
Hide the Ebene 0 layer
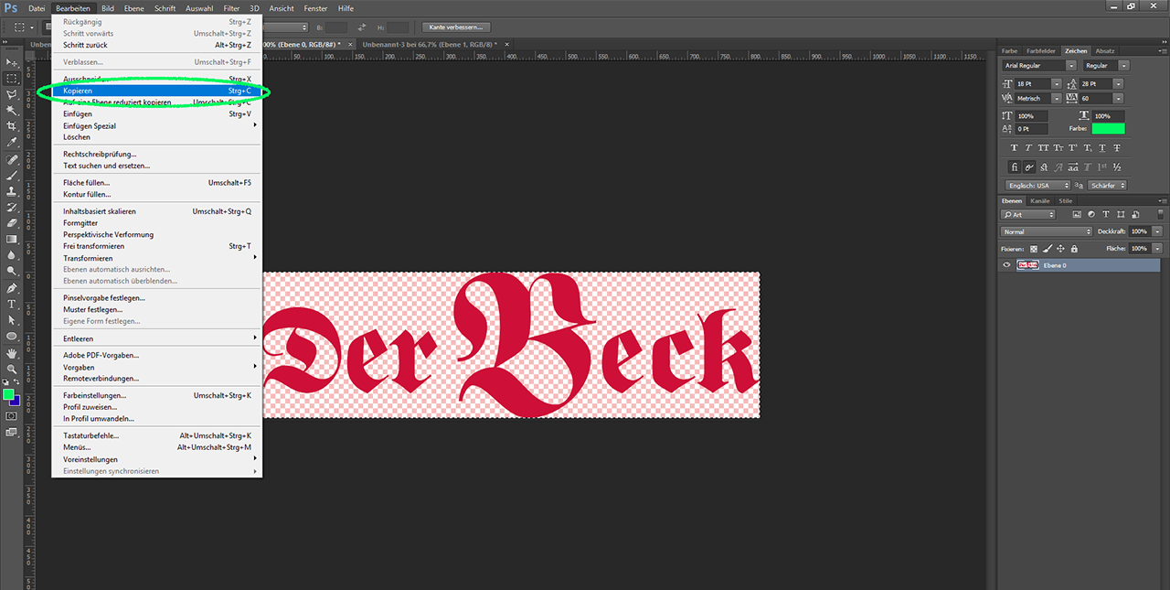(1006, 265)
